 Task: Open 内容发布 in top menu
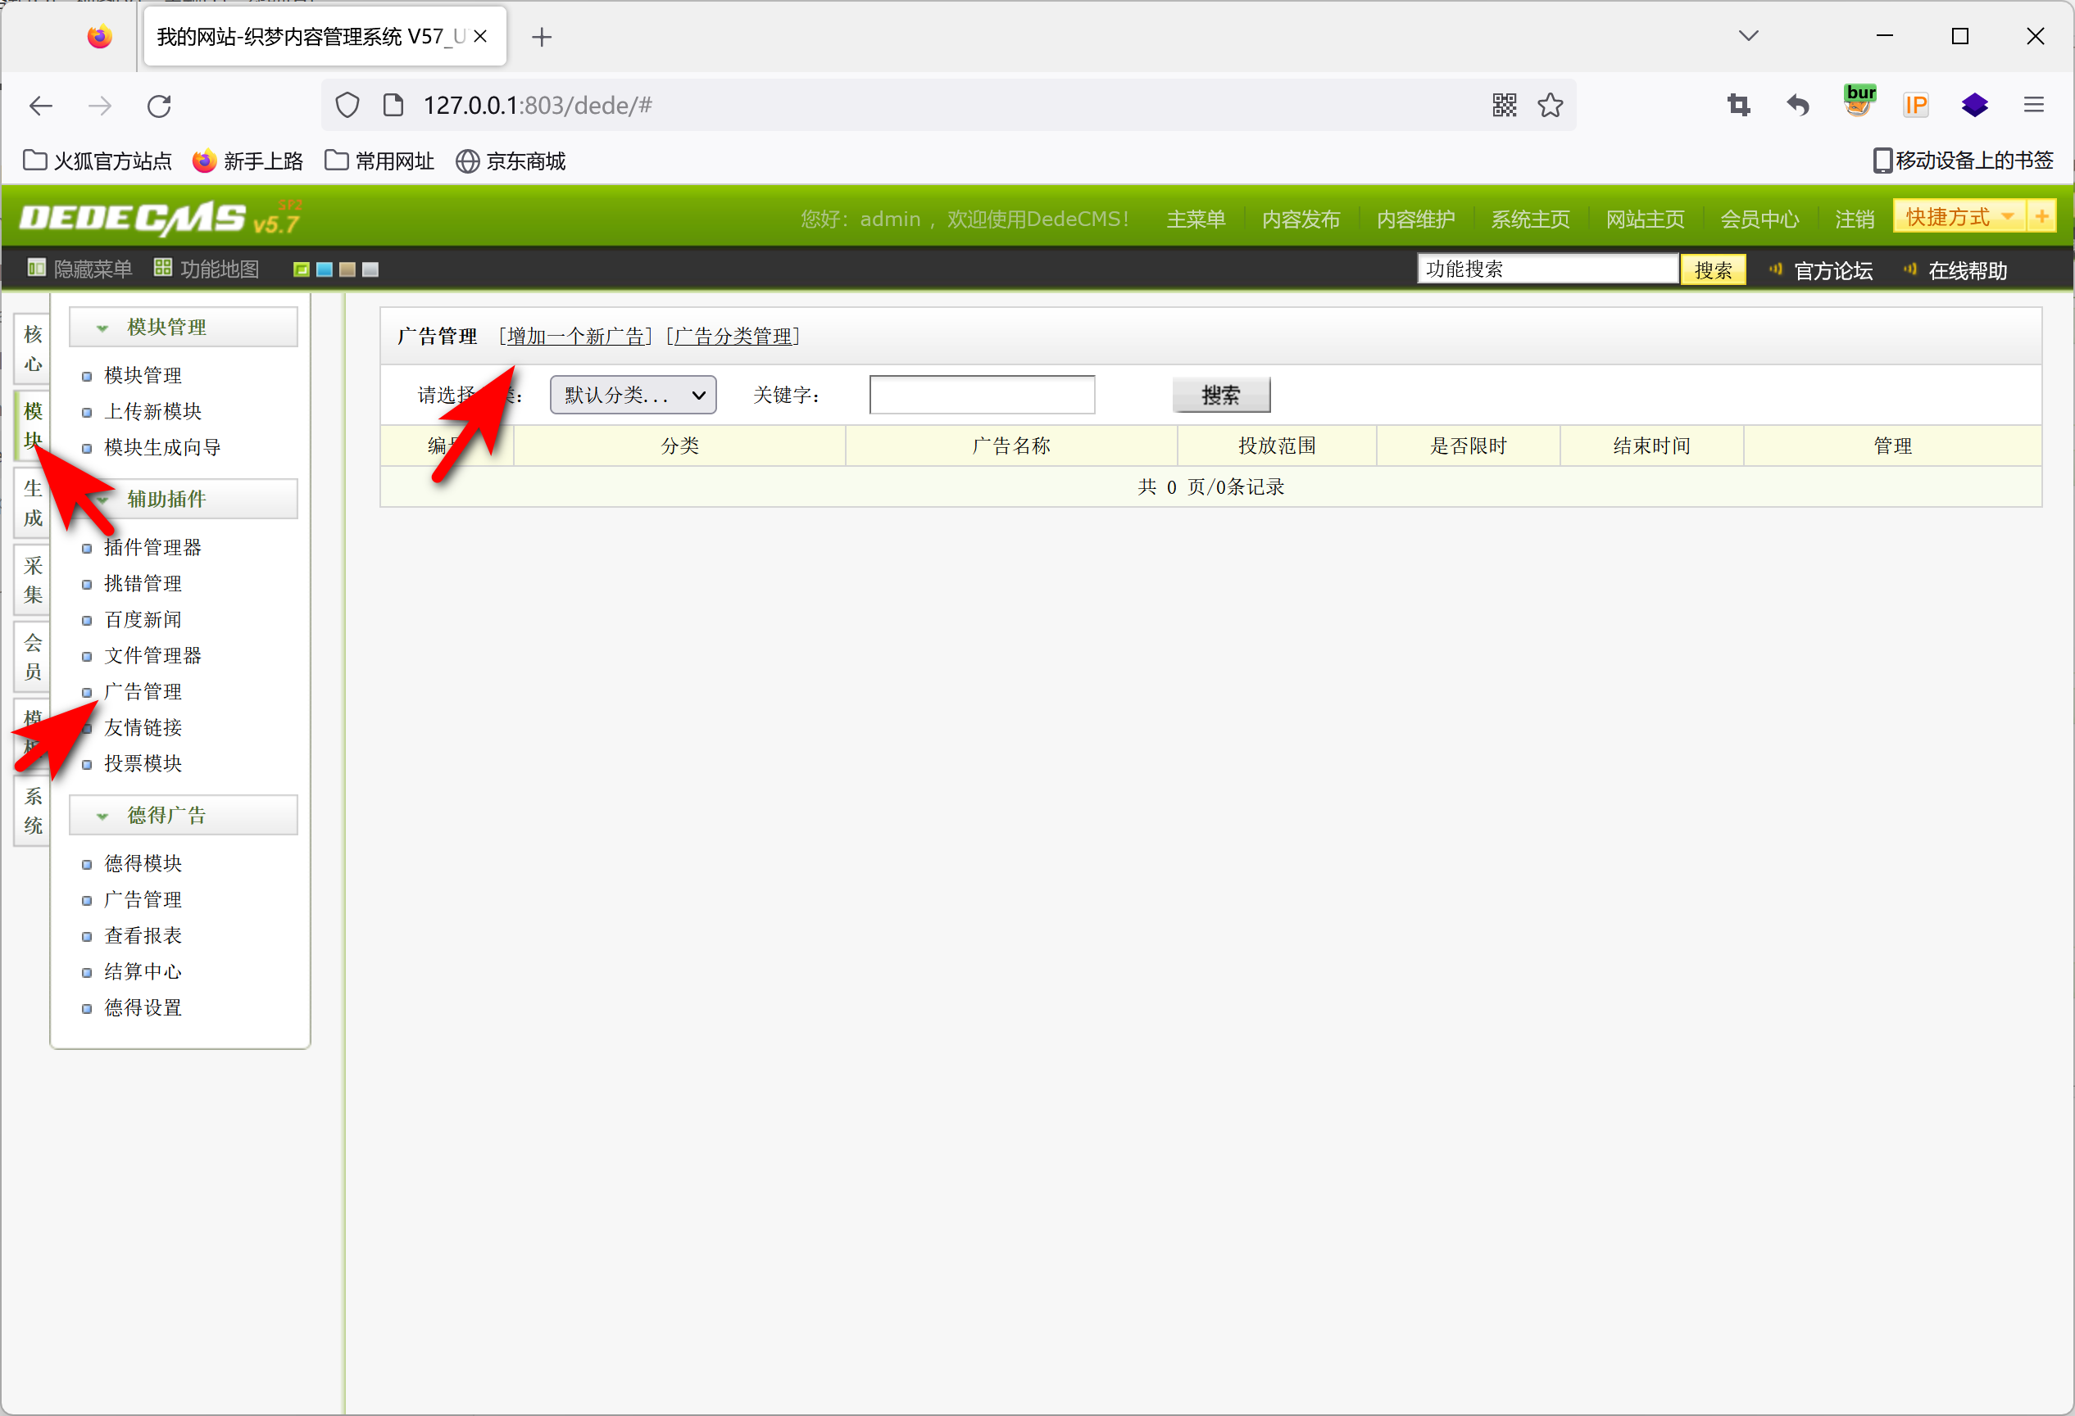tap(1300, 219)
